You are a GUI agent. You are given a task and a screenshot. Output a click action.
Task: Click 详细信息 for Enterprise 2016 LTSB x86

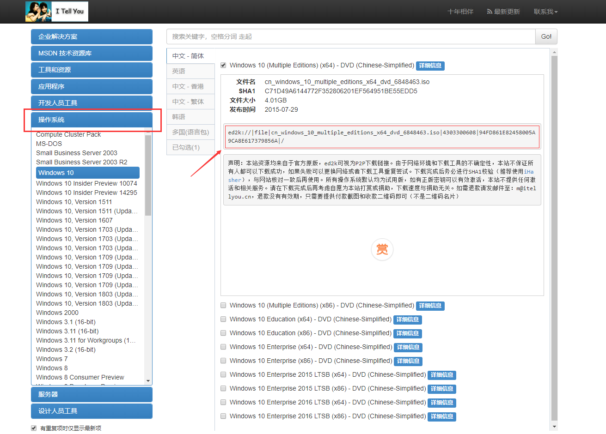pyautogui.click(x=442, y=416)
